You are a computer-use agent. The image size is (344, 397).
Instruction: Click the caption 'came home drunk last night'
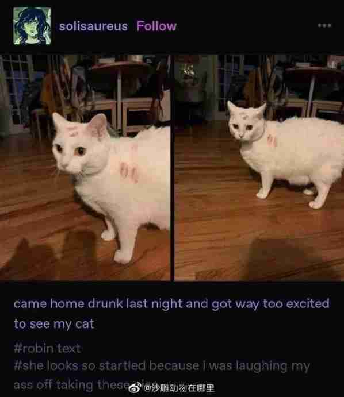click(98, 303)
